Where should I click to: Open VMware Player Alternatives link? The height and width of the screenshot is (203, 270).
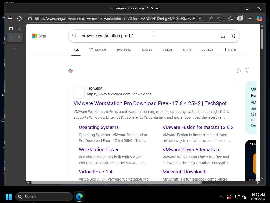click(191, 150)
